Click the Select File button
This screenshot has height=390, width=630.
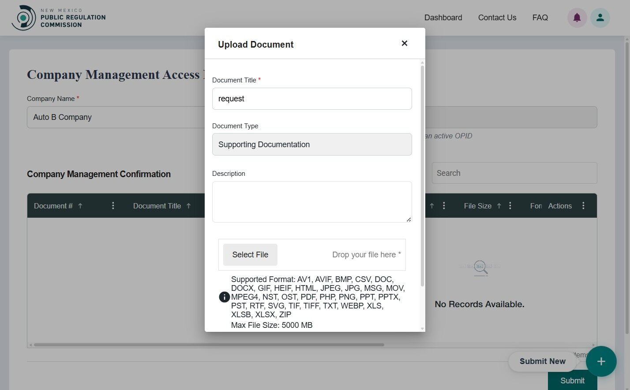(x=250, y=254)
